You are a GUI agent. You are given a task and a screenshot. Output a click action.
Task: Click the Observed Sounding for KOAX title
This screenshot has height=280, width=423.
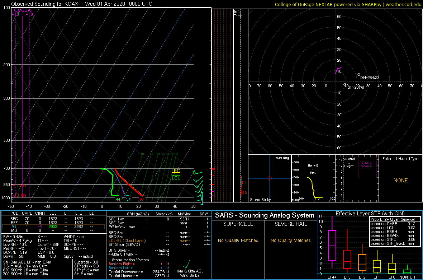(x=82, y=4)
